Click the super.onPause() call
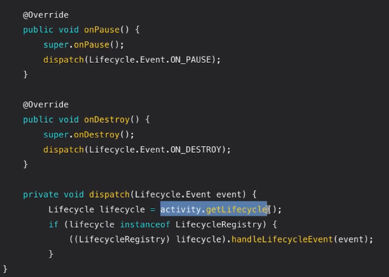The image size is (389, 277). (x=84, y=45)
